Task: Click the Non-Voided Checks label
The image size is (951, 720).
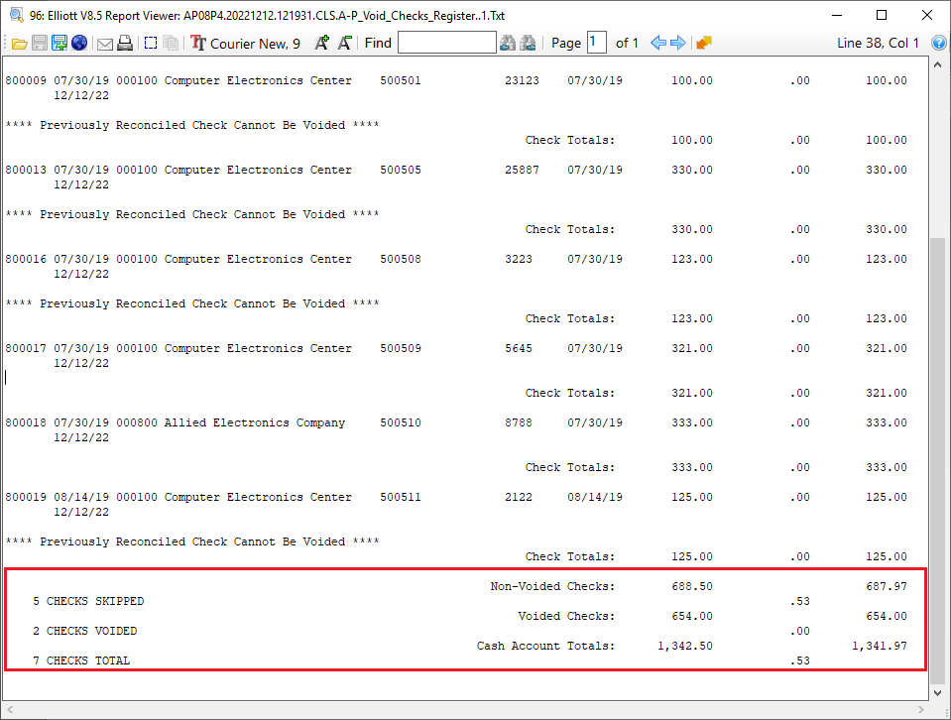Action: point(552,586)
